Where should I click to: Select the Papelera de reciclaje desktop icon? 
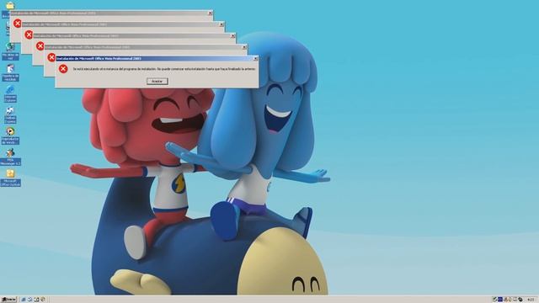coord(10,72)
